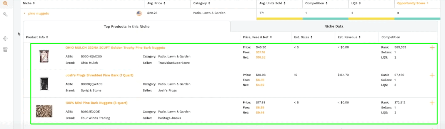Open OHIO MULCH Golden Trophy product link
445x129 pixels.
[115, 48]
